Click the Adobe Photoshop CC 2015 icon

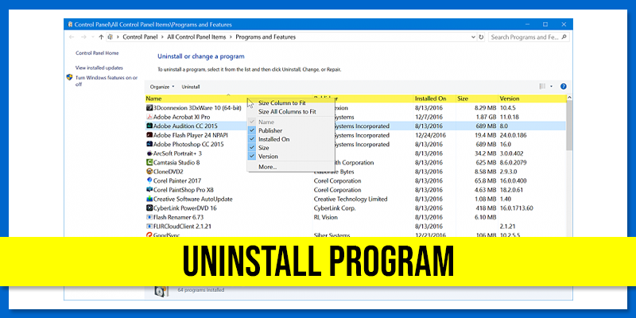pyautogui.click(x=149, y=144)
